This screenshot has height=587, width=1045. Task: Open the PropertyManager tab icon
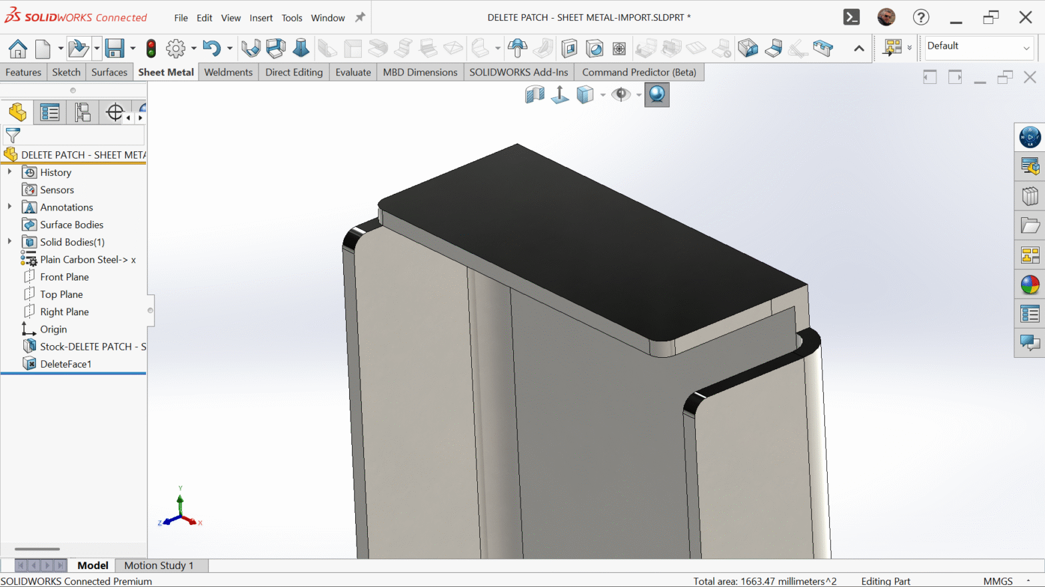(50, 112)
